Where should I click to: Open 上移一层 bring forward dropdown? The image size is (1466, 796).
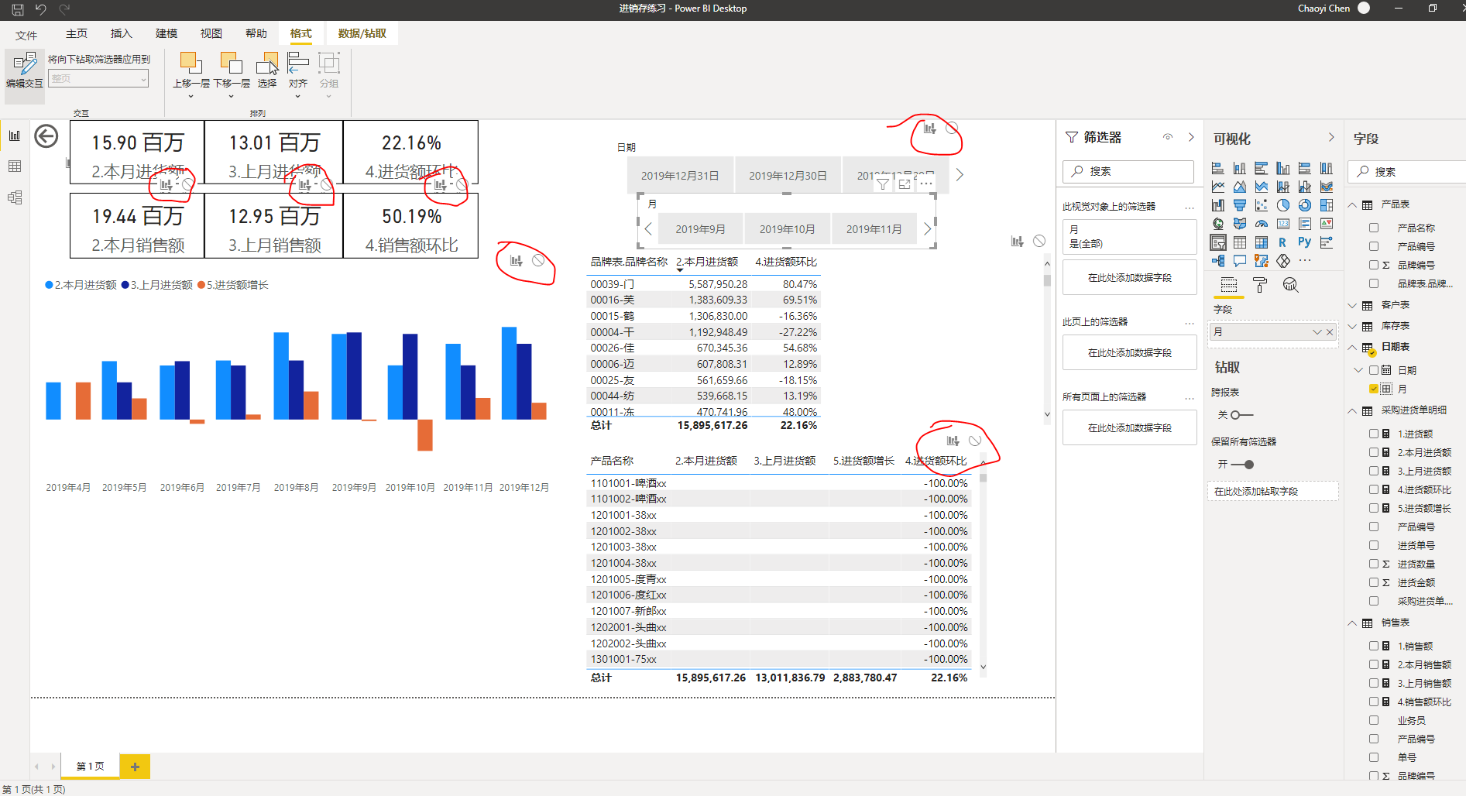coord(191,95)
